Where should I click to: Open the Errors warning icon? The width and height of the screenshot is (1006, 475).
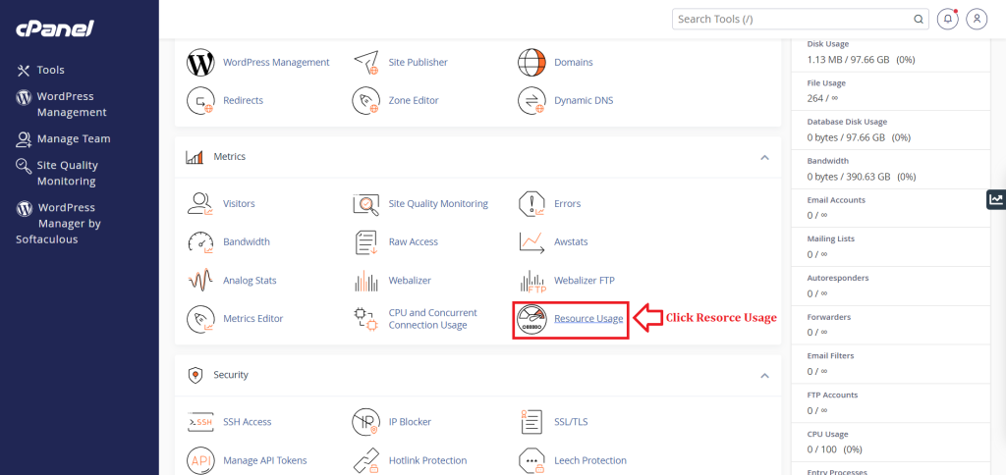tap(531, 204)
